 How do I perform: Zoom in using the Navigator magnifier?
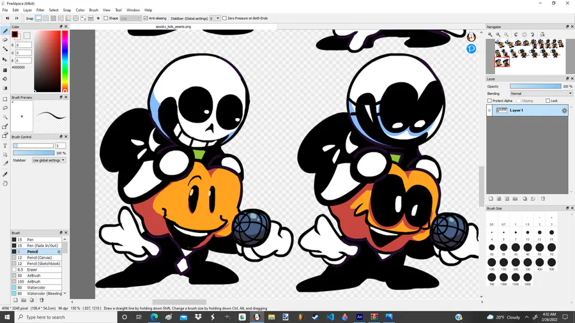490,34
